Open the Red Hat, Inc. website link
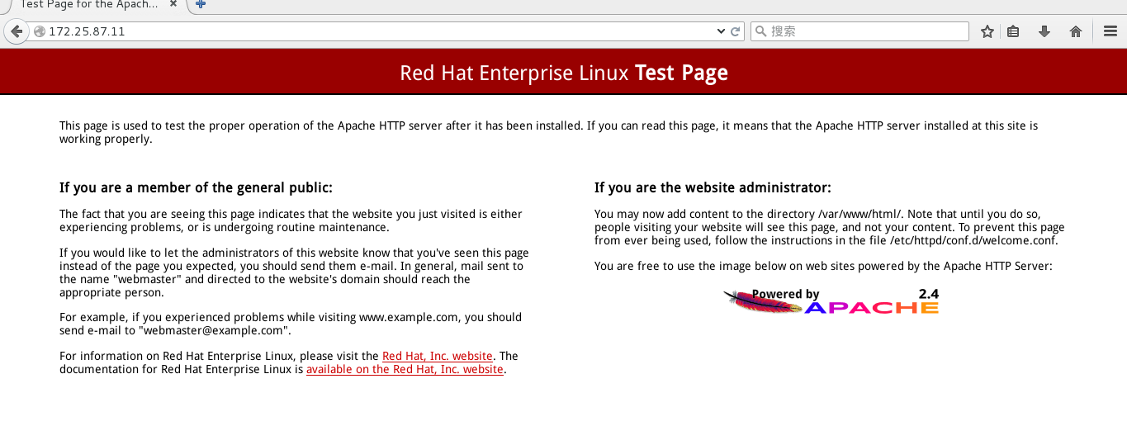 [x=438, y=356]
